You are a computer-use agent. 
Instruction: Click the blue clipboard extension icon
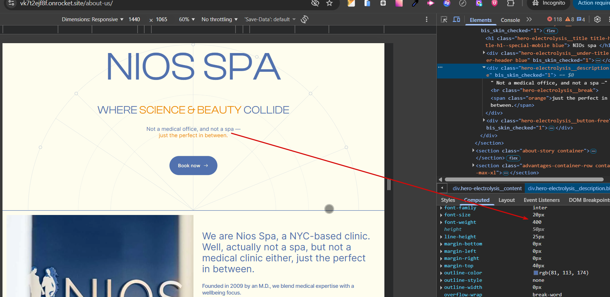click(367, 3)
